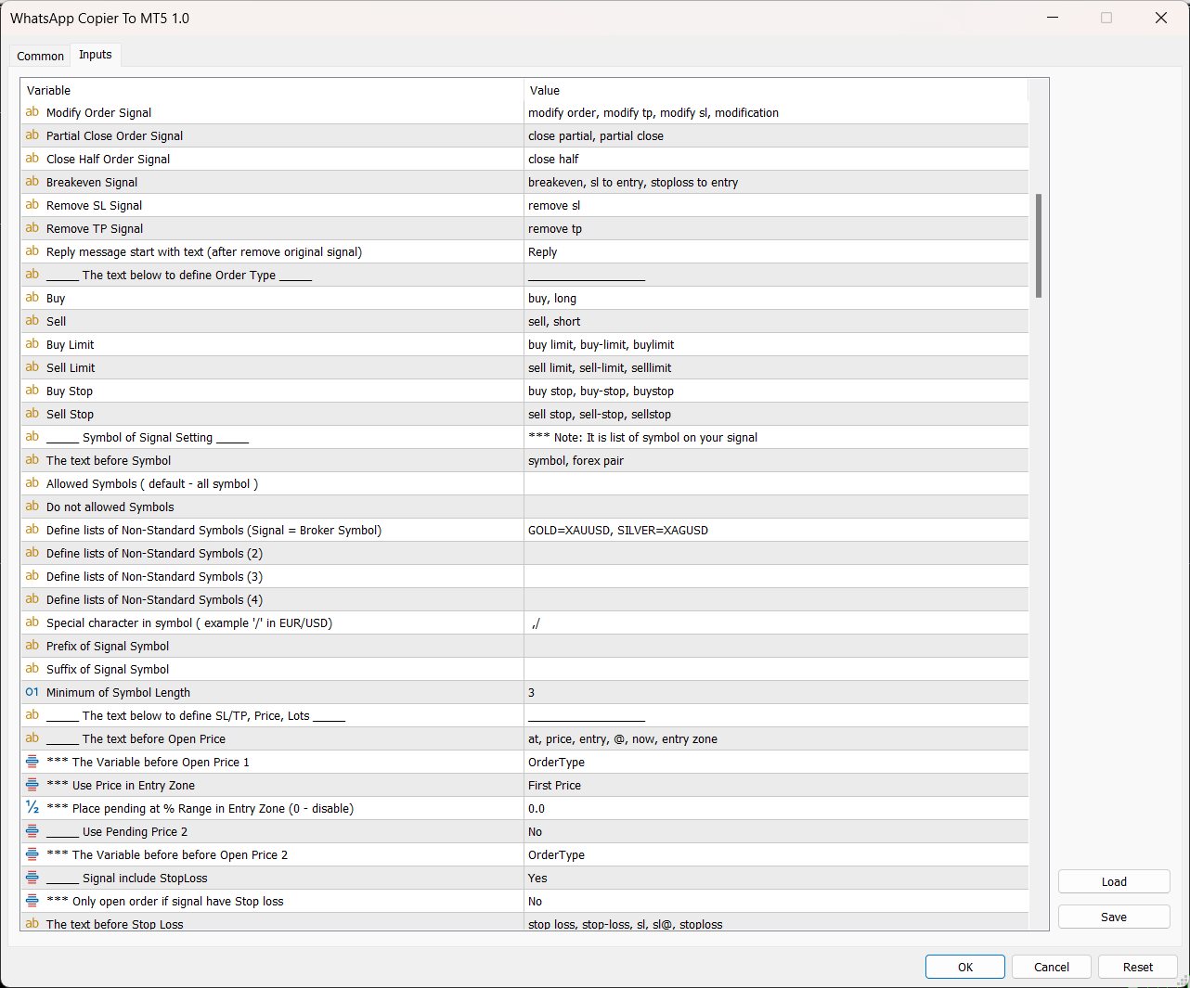Screen dimensions: 1190x988
Task: Click the vertical scrollbar thumb of inputs list
Action: coord(1039,246)
